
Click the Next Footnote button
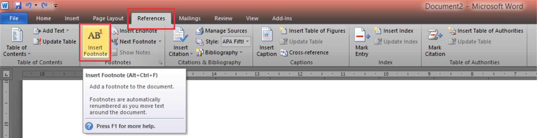pos(134,42)
